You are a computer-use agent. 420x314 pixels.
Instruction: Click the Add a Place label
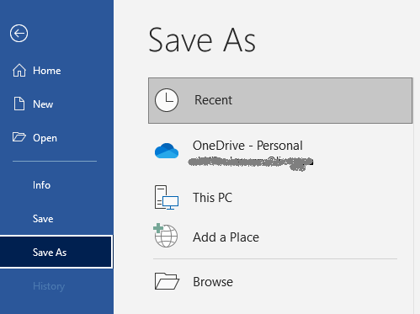pos(226,237)
